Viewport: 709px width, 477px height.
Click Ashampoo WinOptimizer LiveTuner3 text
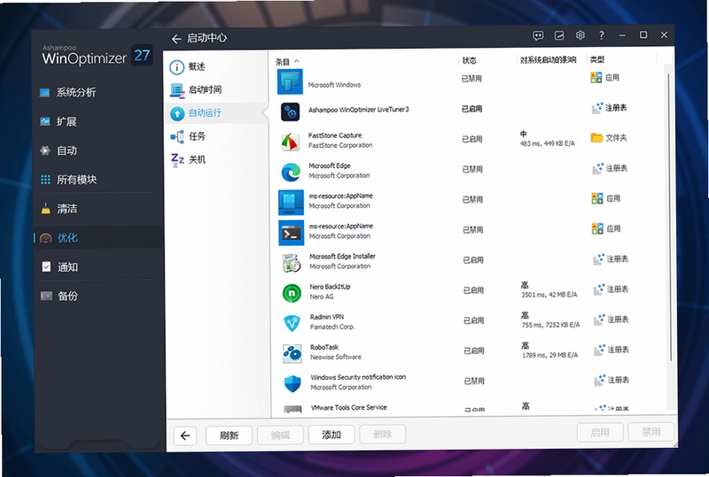[359, 110]
